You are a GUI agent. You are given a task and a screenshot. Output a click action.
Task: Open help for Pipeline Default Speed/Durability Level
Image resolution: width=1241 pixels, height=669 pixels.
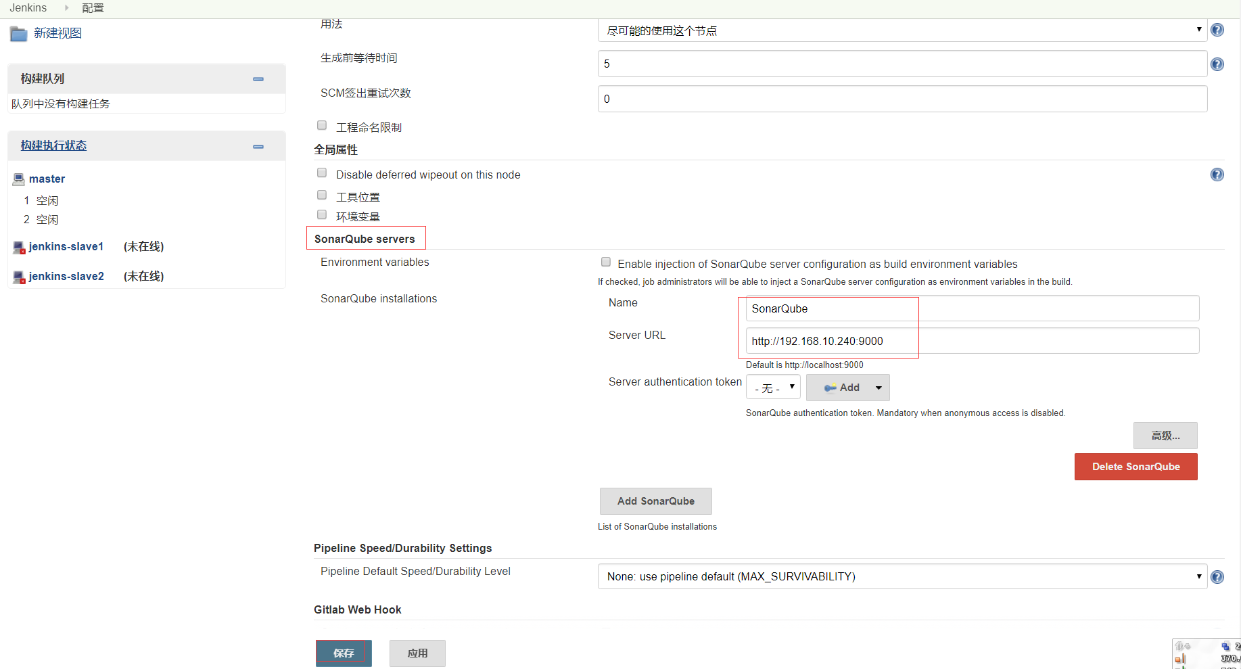pyautogui.click(x=1217, y=577)
